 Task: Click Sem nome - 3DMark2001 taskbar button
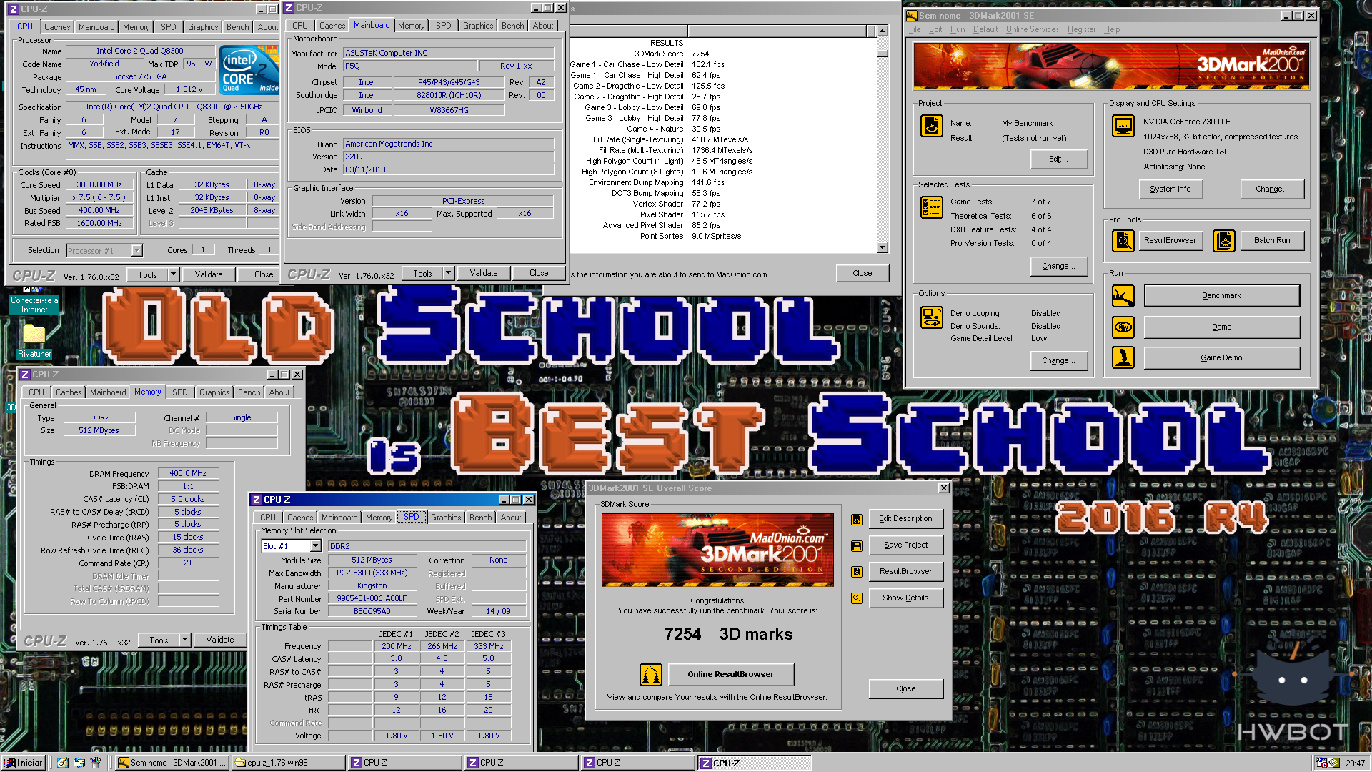click(x=173, y=763)
